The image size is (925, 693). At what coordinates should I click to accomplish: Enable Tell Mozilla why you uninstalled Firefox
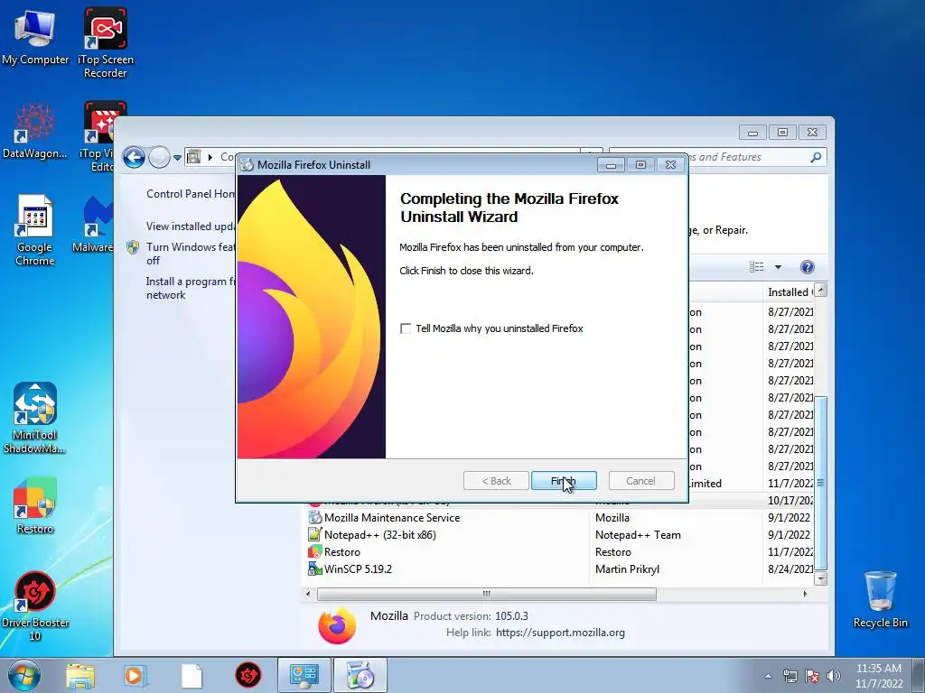pyautogui.click(x=406, y=328)
